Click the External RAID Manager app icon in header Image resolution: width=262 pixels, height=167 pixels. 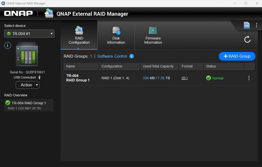tap(49, 13)
